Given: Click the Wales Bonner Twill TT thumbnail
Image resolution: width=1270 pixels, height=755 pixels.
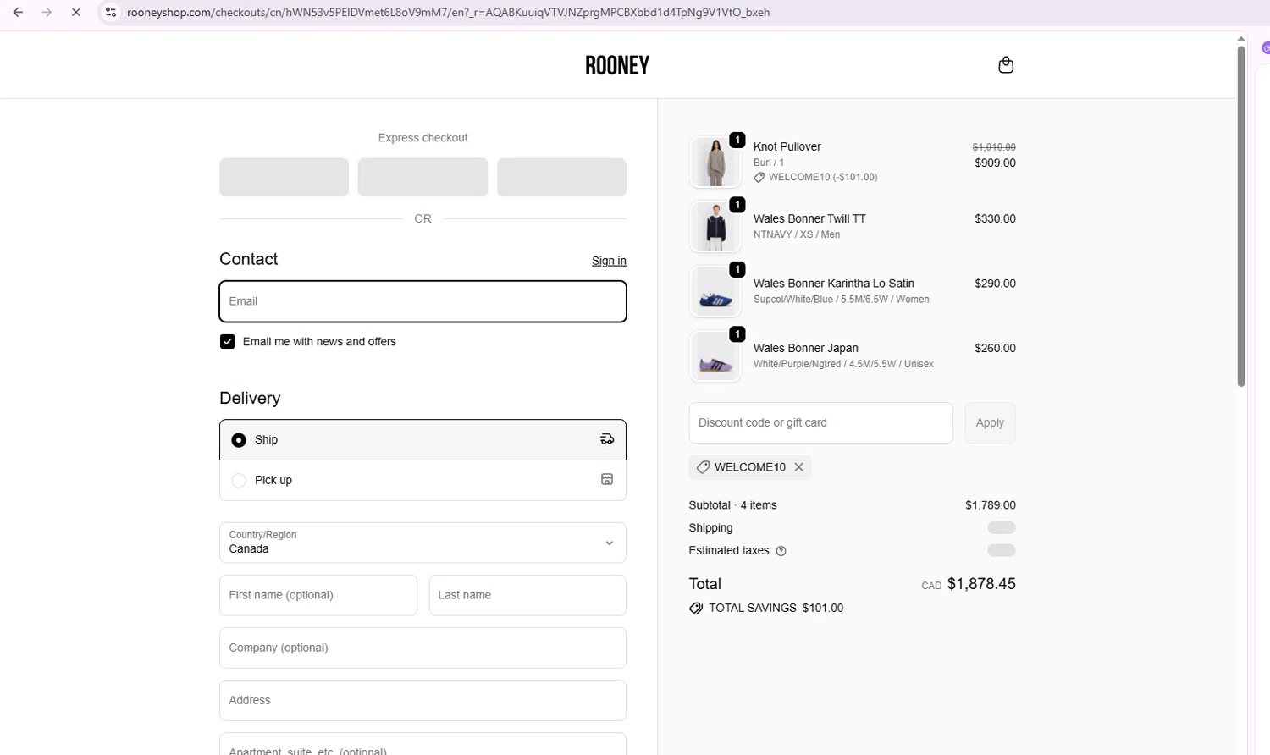Looking at the screenshot, I should tap(715, 226).
